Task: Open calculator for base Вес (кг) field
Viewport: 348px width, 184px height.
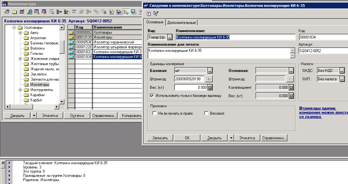Action: (x=210, y=87)
